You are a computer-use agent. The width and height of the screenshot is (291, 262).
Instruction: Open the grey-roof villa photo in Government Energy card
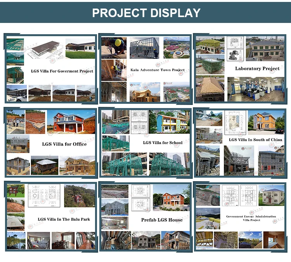[x=271, y=195]
